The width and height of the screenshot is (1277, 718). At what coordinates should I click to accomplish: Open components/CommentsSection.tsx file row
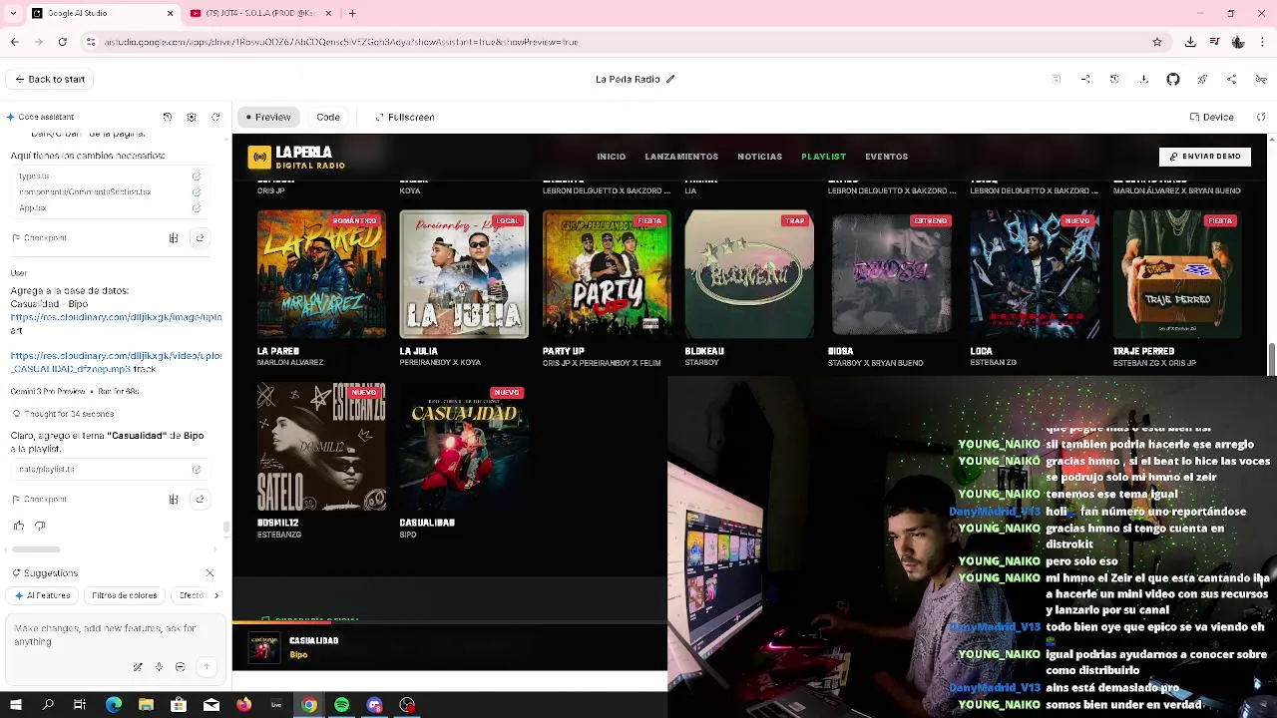110,191
